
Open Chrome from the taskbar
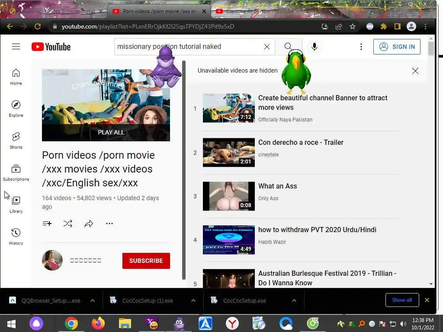click(x=71, y=323)
